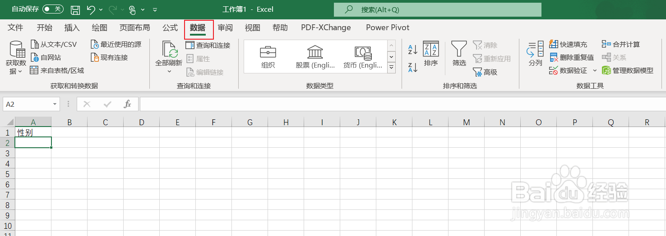The image size is (666, 236).
Task: Select column D header
Action: click(141, 122)
